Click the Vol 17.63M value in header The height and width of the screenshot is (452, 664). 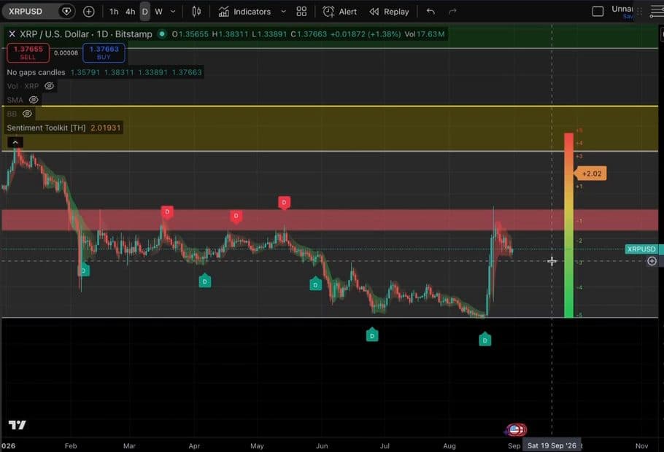(425, 34)
